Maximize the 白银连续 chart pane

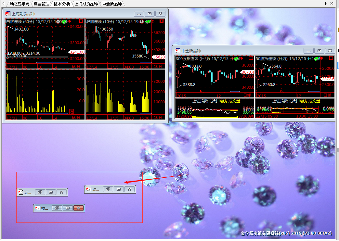pos(81,21)
